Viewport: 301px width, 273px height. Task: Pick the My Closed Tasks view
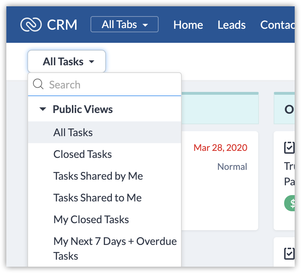point(91,219)
